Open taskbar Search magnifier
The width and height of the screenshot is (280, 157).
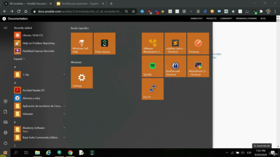coord(16,153)
